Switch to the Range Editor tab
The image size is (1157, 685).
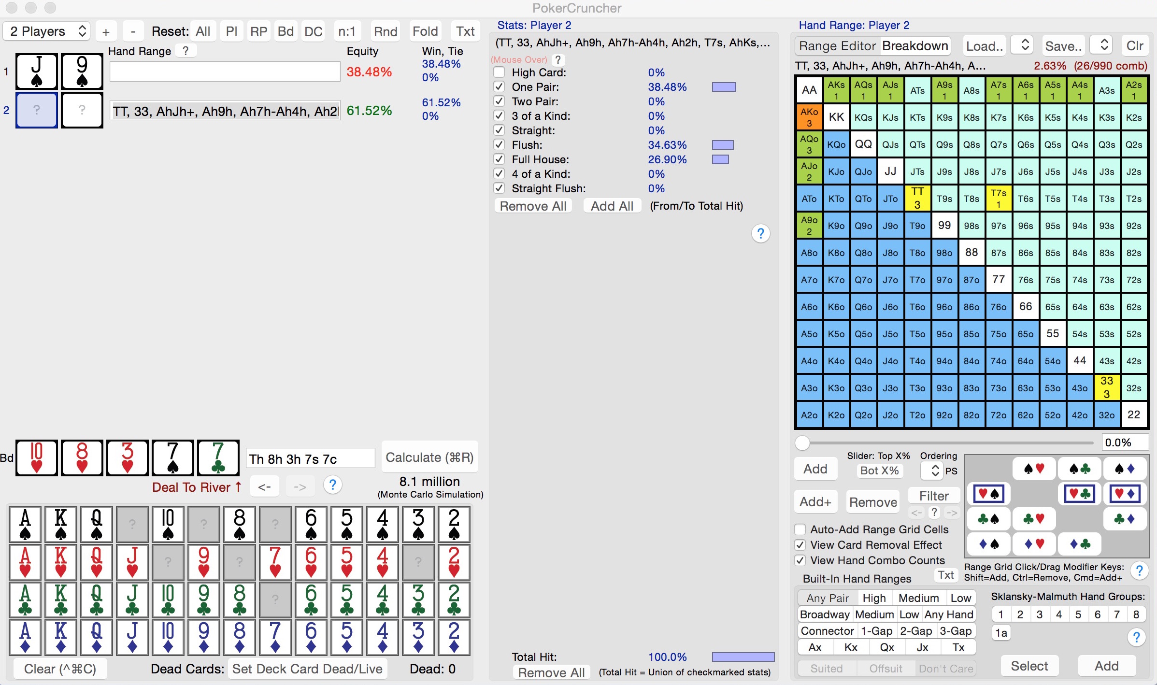[x=837, y=46]
